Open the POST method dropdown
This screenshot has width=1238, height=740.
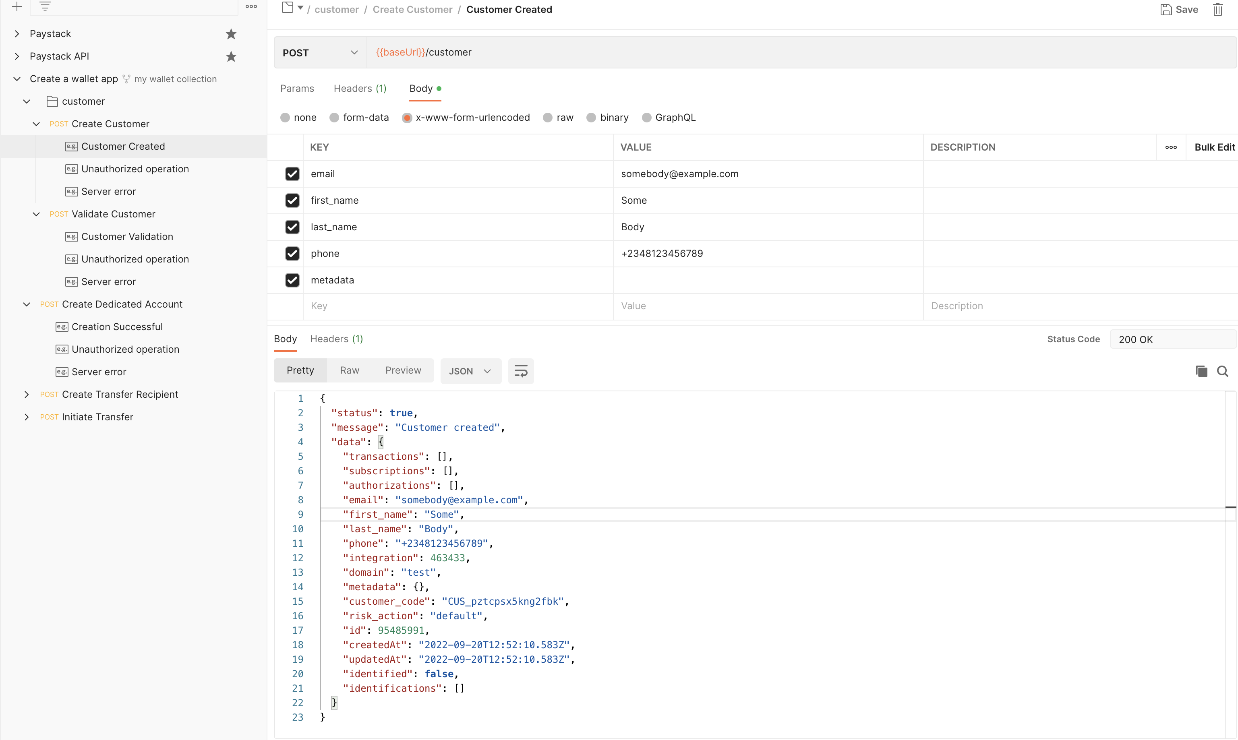320,52
